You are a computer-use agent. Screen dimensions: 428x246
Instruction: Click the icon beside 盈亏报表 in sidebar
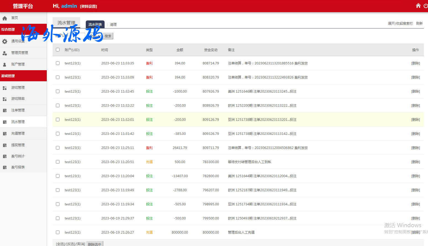(5, 168)
